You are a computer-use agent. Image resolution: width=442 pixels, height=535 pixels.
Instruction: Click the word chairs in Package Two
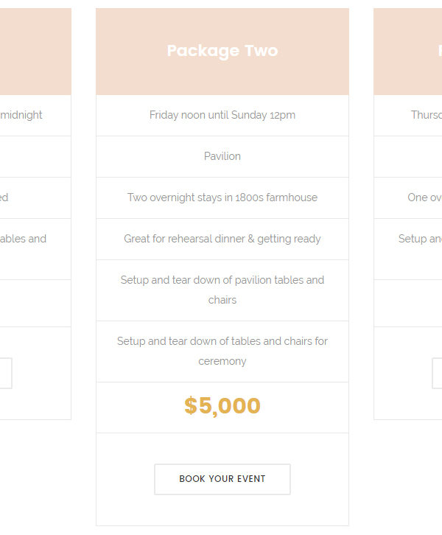(x=222, y=300)
